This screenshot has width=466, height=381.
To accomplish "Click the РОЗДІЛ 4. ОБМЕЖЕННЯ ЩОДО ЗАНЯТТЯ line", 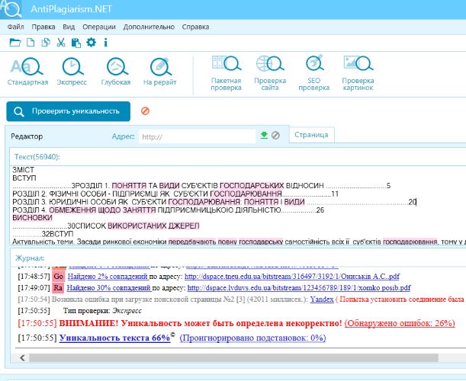I will tap(169, 210).
